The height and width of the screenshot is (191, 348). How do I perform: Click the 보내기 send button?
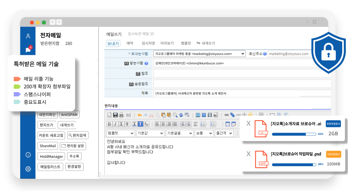tap(113, 43)
